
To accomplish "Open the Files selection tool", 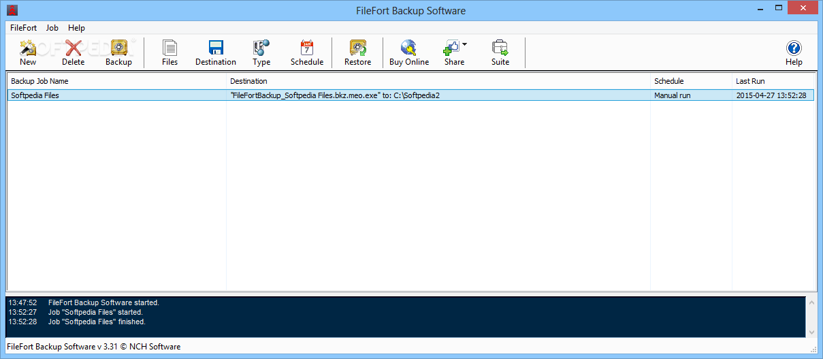I will pyautogui.click(x=170, y=52).
